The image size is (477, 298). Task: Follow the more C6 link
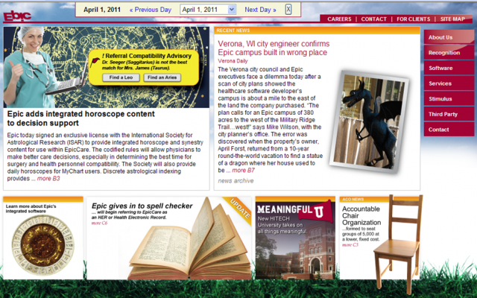coord(99,223)
